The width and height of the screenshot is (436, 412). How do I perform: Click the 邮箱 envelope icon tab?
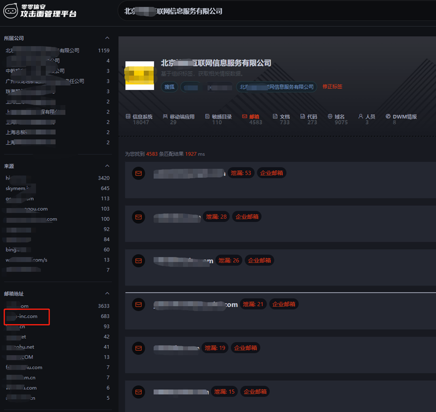[x=245, y=116]
